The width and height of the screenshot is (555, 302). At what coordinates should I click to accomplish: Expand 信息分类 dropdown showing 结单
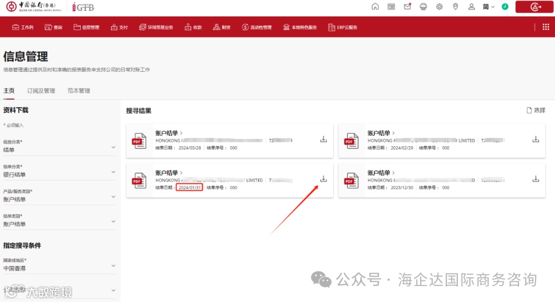(x=59, y=147)
